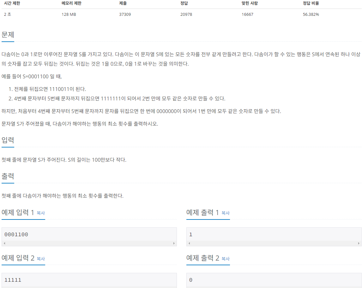
Task: Click the line starting 예를 들어 S=0001100
Action: 32,76
